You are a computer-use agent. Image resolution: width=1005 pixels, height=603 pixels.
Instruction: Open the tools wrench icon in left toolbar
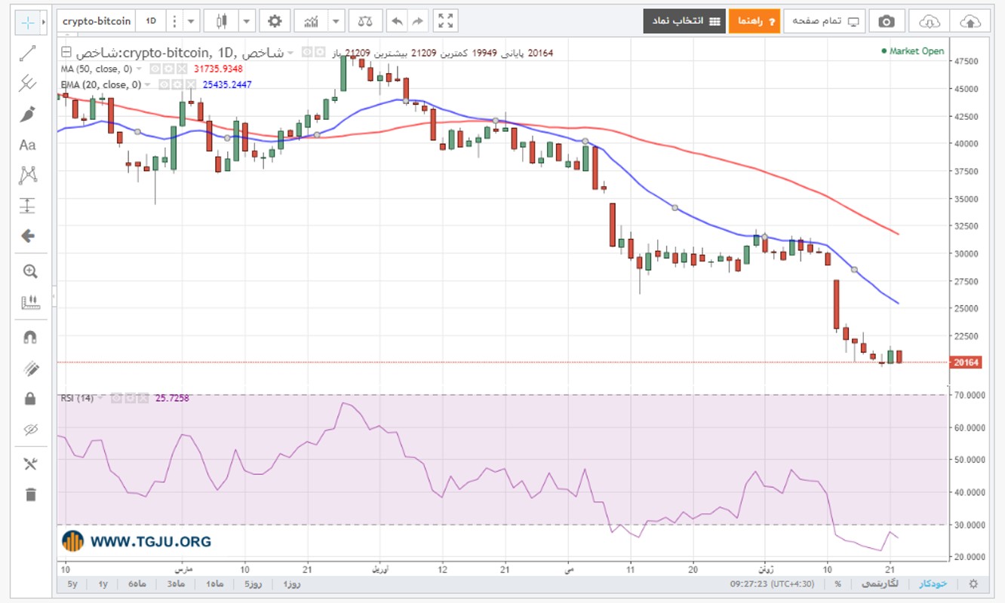[x=30, y=464]
